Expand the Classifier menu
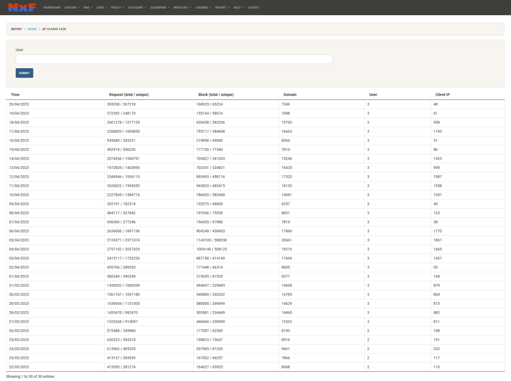Screen dimensions: 511x381 pos(159,8)
